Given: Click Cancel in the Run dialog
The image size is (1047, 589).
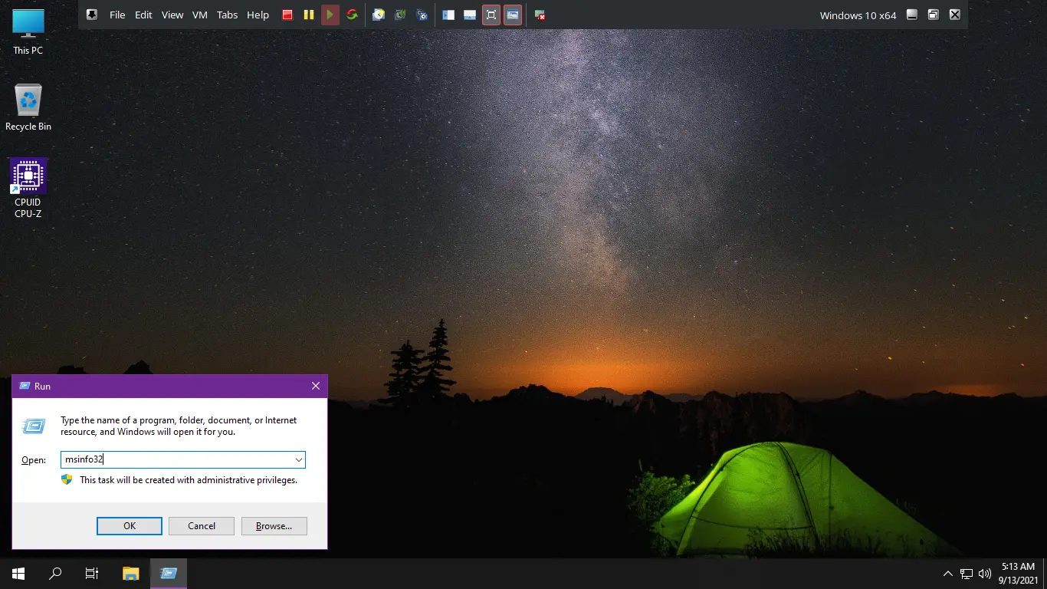Looking at the screenshot, I should pos(202,526).
